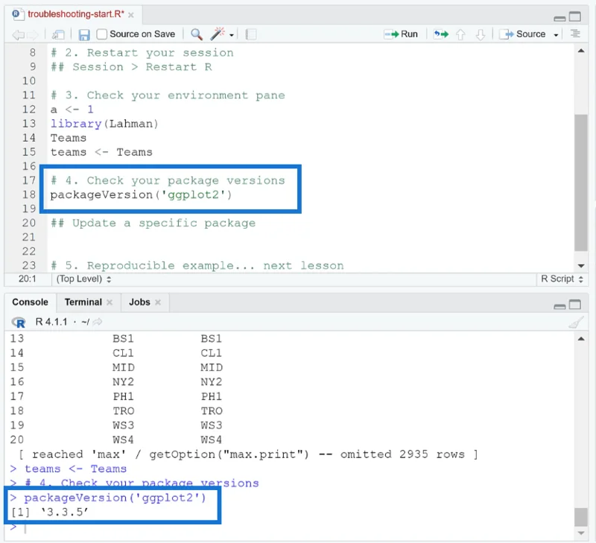The height and width of the screenshot is (543, 596).
Task: Show document outline icon
Action: 575,34
